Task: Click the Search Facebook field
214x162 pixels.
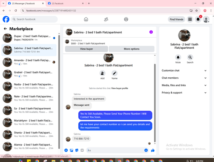Action: 34,19
